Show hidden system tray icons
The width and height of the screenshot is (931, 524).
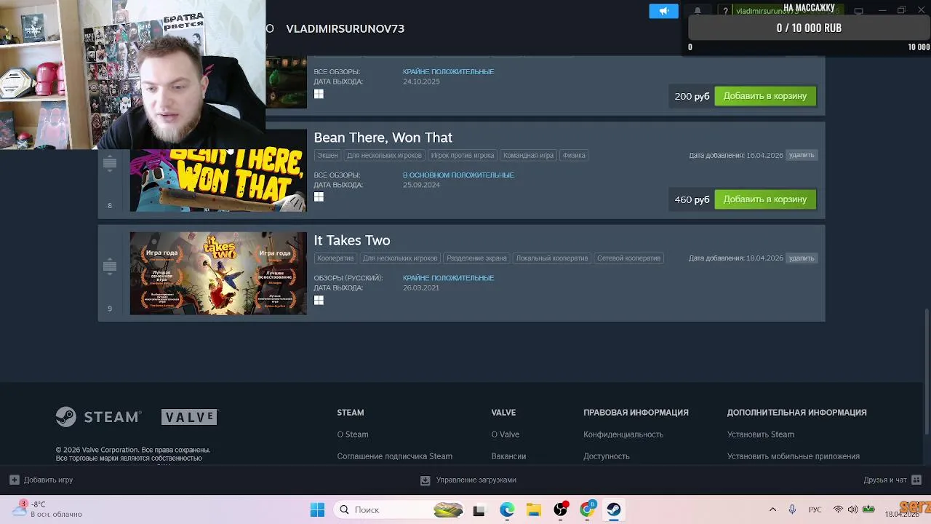(x=772, y=510)
